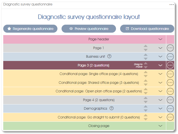
Task: Move Business unit up with the up arrow
Action: [146, 55]
